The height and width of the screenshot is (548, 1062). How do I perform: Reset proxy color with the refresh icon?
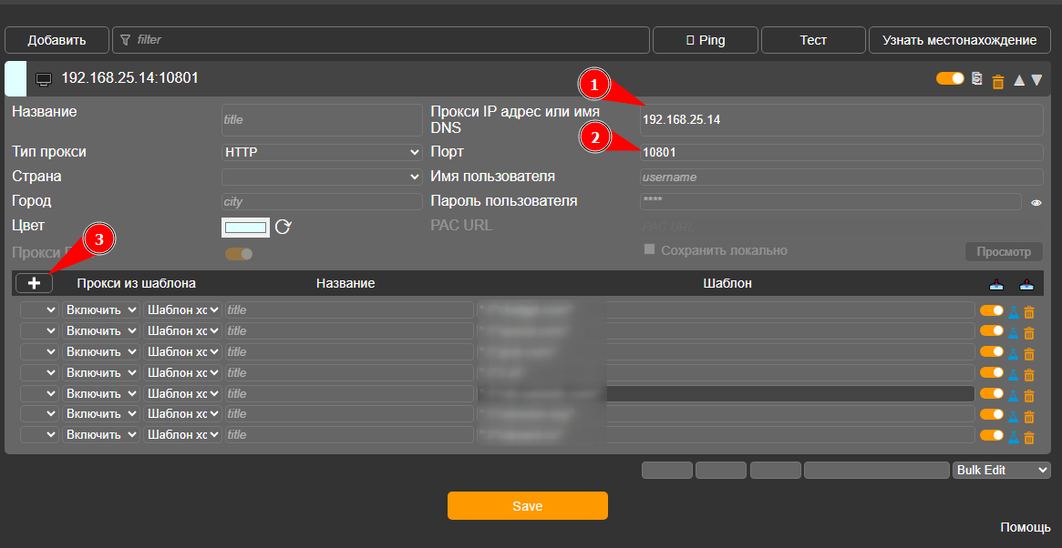click(283, 227)
